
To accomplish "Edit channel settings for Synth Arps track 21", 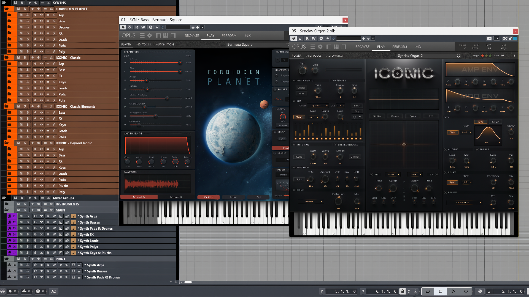I will (35, 216).
